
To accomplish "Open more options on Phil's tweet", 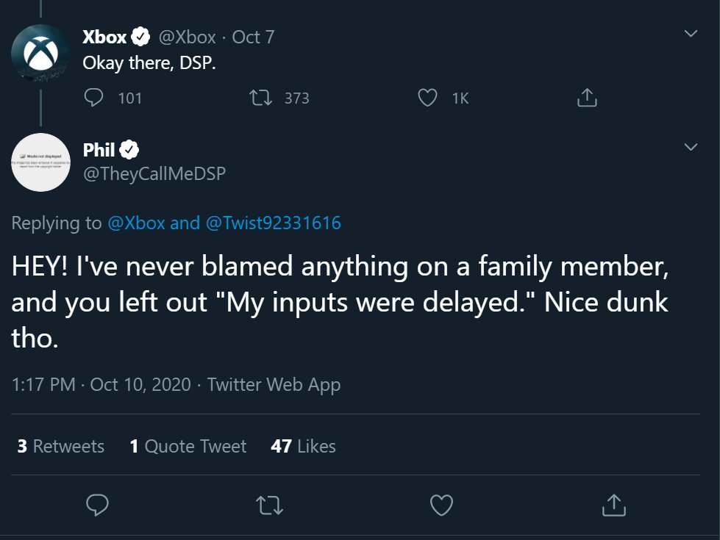I will pyautogui.click(x=691, y=147).
